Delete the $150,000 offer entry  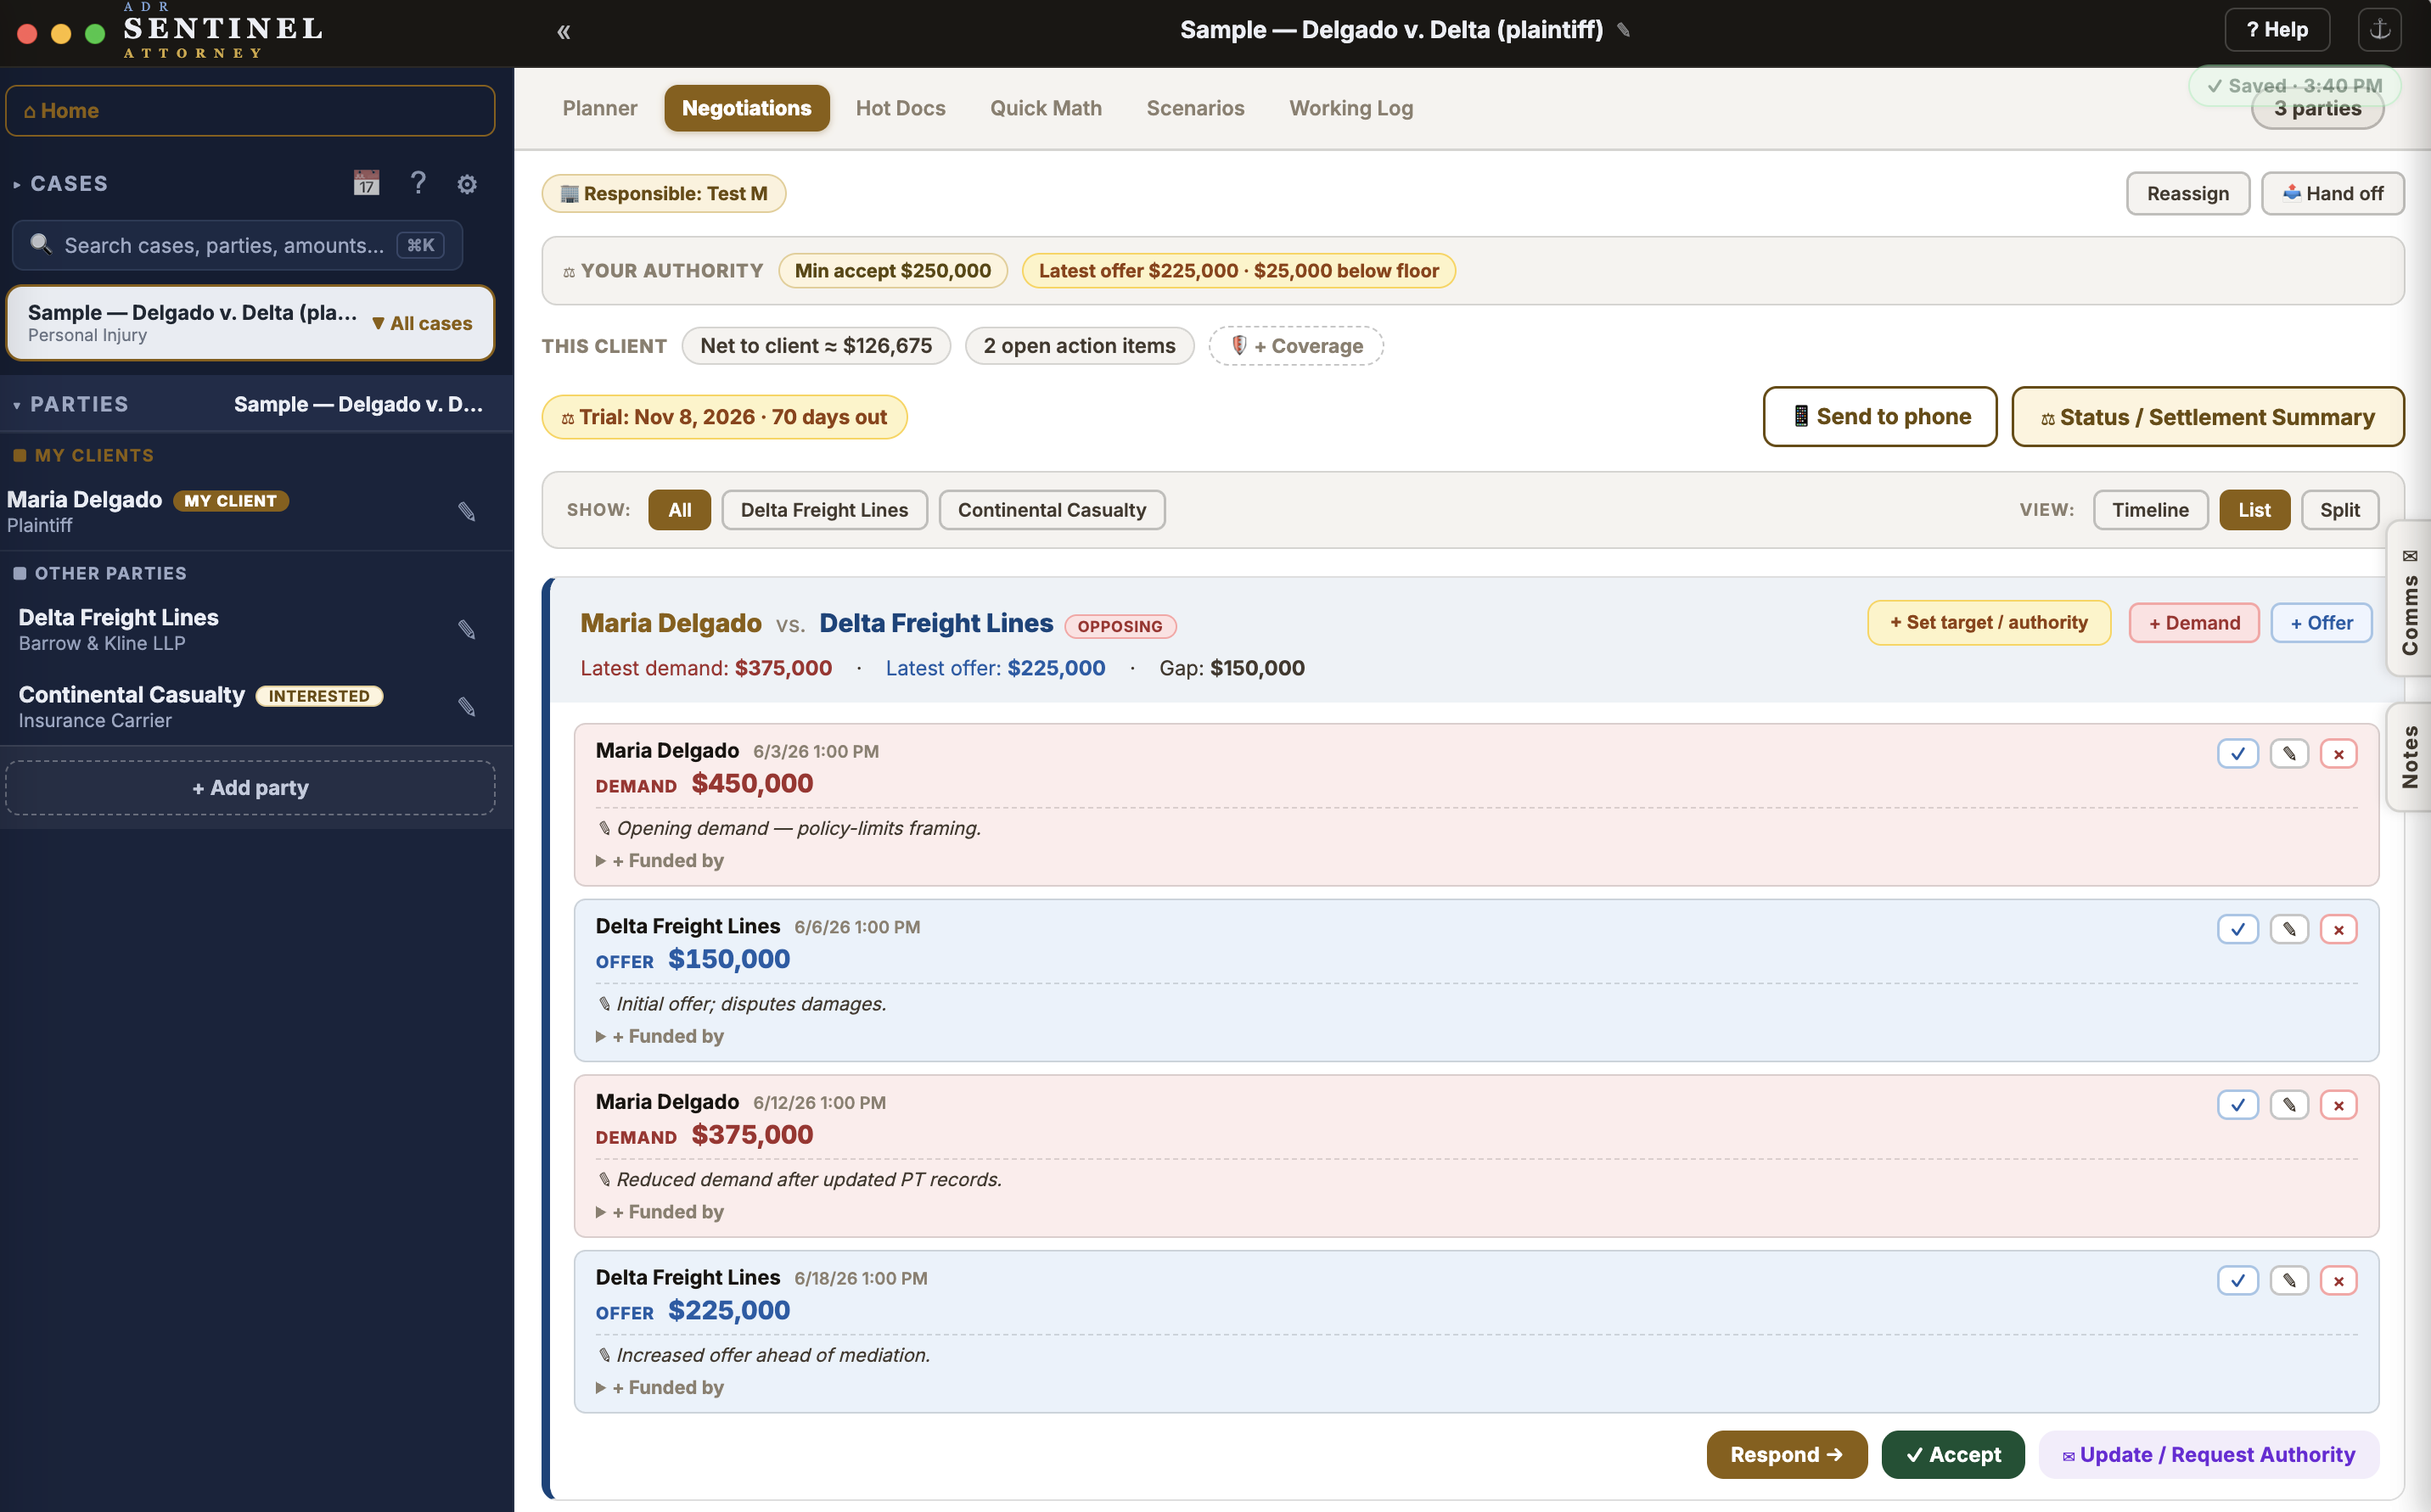2338,929
